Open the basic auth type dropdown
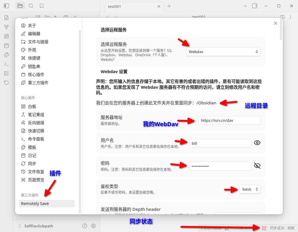The width and height of the screenshot is (298, 232). click(250, 189)
